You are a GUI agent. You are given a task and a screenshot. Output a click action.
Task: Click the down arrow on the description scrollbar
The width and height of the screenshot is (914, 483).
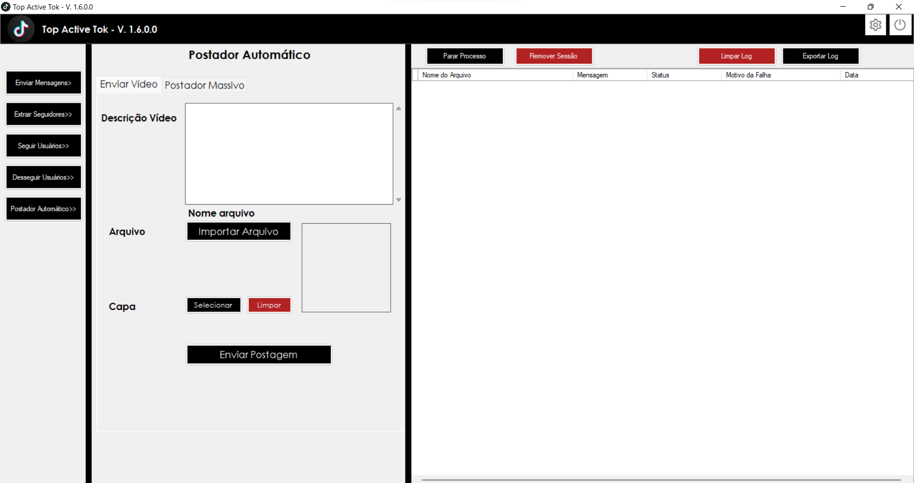(399, 200)
